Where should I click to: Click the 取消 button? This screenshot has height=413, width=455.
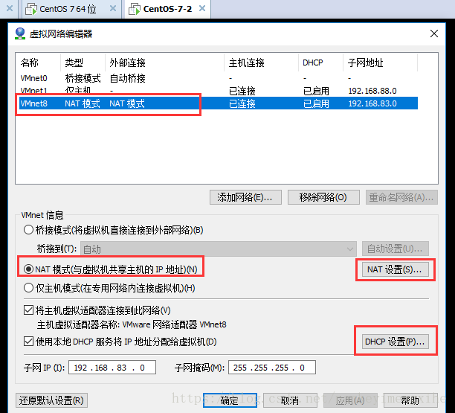(x=290, y=400)
